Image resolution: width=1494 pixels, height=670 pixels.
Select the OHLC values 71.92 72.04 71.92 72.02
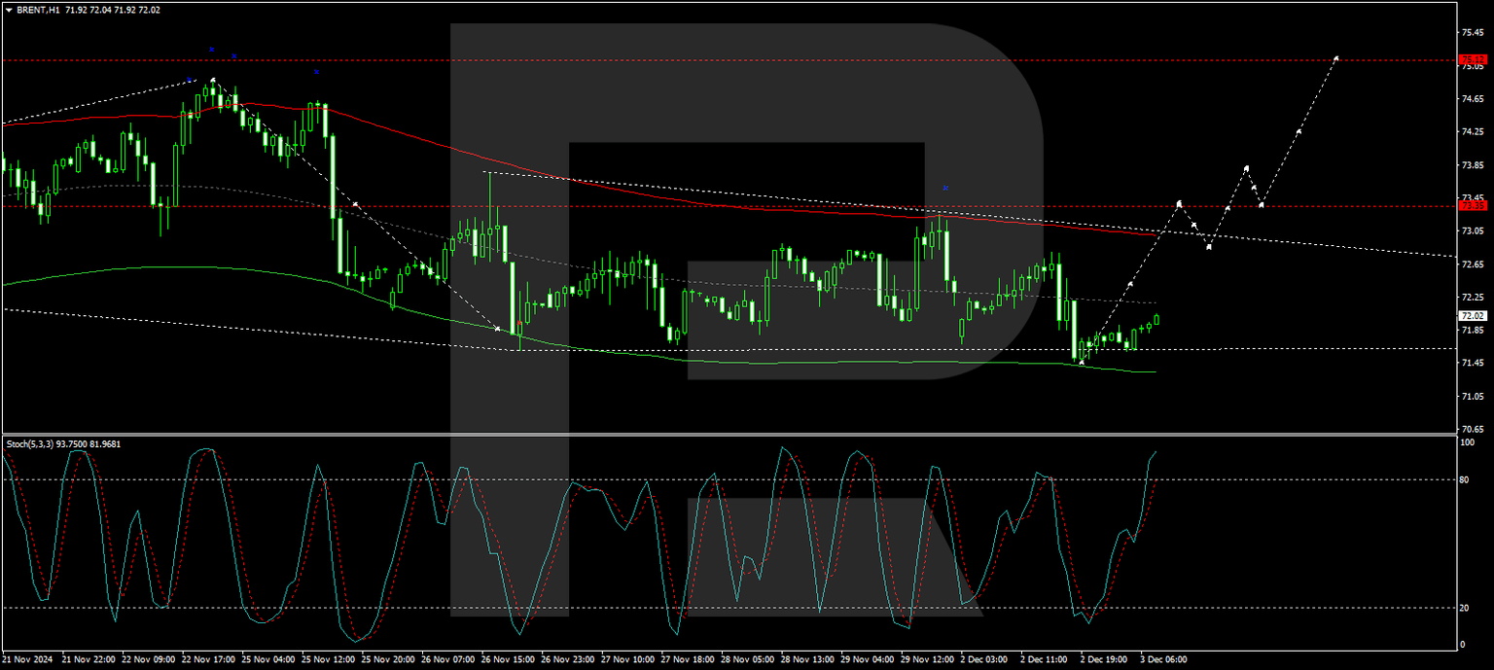113,9
